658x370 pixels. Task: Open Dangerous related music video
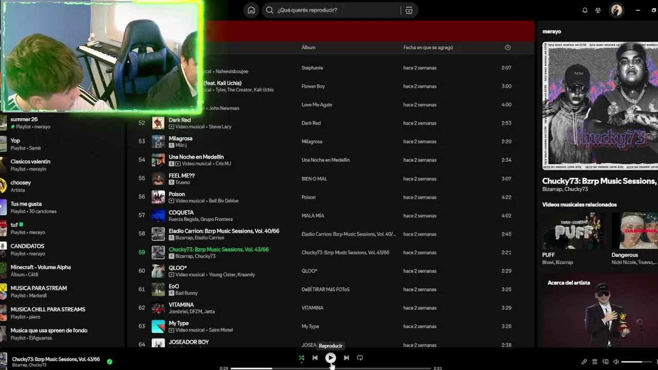(635, 230)
